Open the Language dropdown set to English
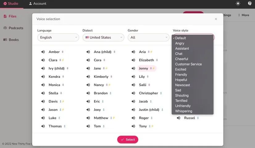The image size is (255, 148). click(x=58, y=37)
